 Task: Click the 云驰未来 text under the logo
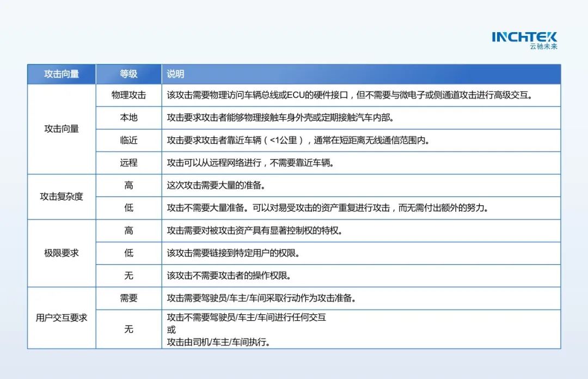click(x=543, y=47)
